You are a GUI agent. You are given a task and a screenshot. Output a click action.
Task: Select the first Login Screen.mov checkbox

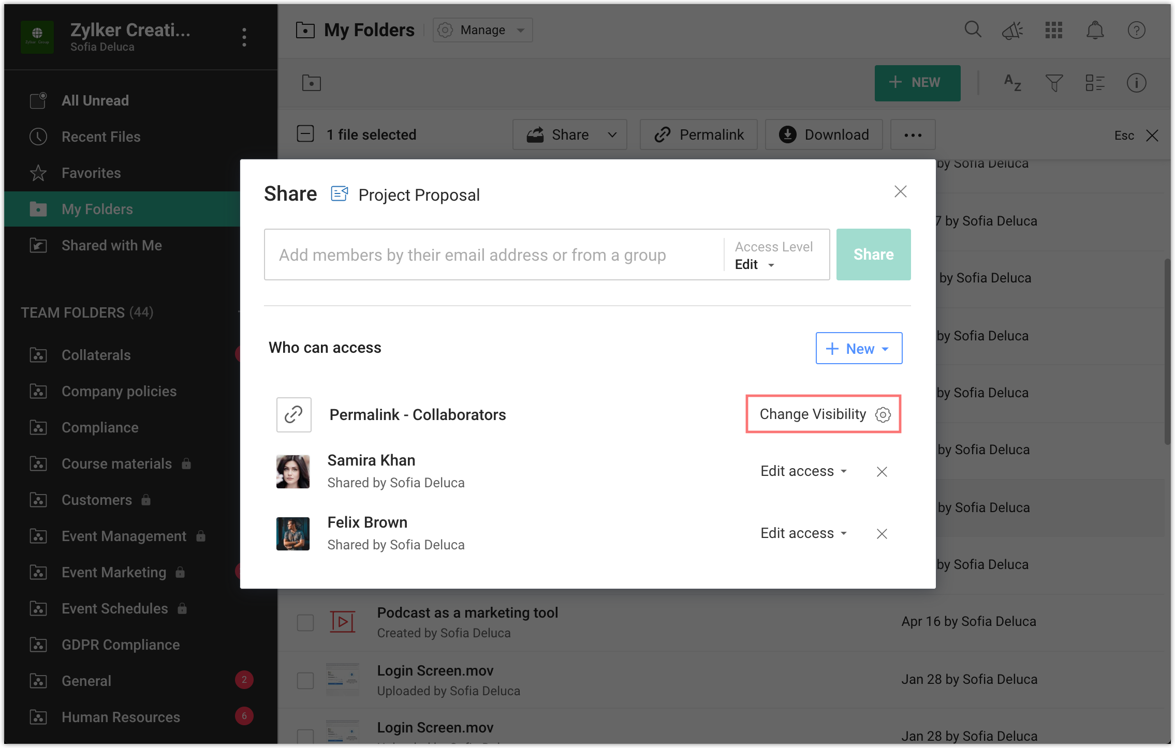(305, 680)
